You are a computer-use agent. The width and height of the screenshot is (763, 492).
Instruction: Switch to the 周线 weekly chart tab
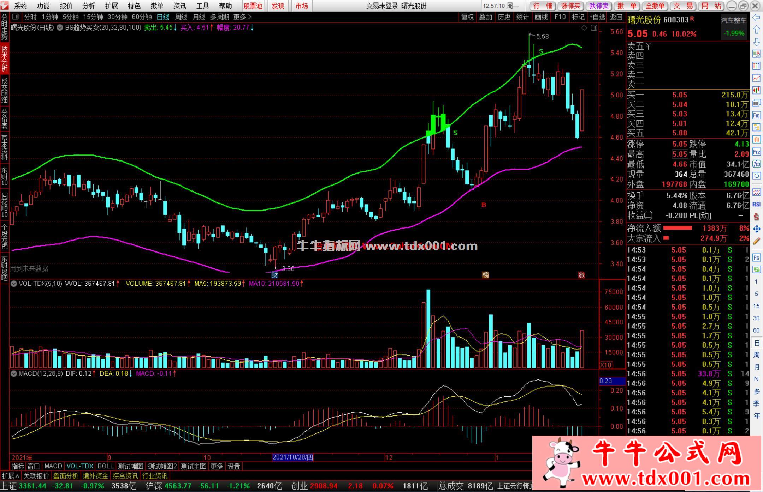click(181, 17)
